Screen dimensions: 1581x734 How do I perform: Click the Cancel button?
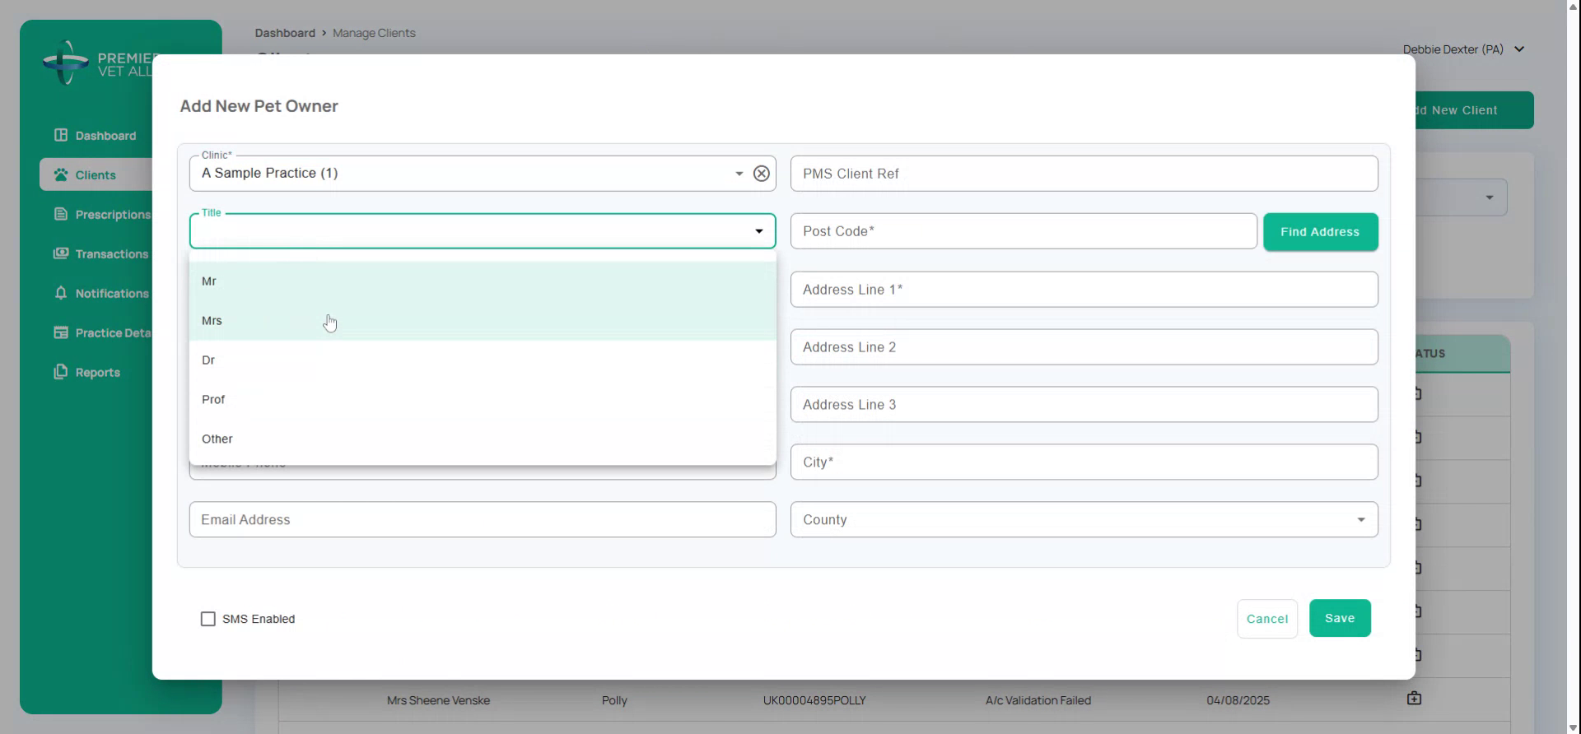[1267, 619]
